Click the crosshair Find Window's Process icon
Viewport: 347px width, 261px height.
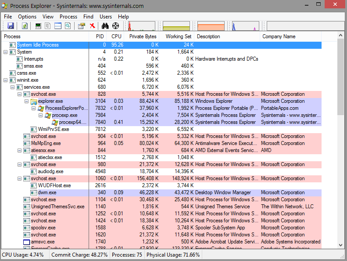[115, 26]
